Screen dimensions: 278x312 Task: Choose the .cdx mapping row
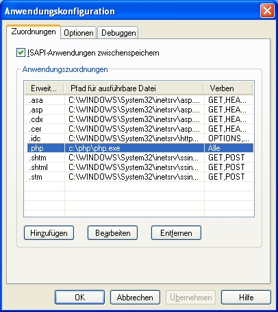point(139,119)
